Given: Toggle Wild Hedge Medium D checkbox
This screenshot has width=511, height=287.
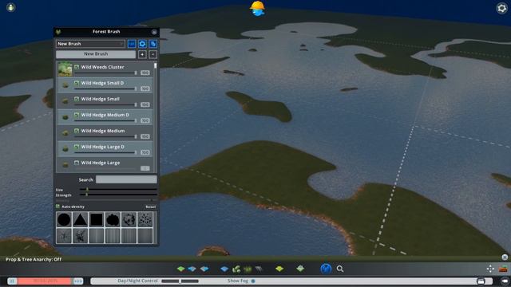Looking at the screenshot, I should click(77, 115).
